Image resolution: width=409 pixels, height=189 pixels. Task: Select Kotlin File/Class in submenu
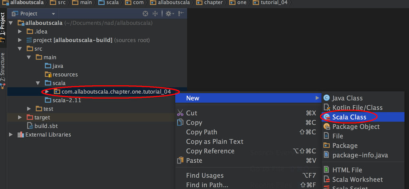coord(363,108)
